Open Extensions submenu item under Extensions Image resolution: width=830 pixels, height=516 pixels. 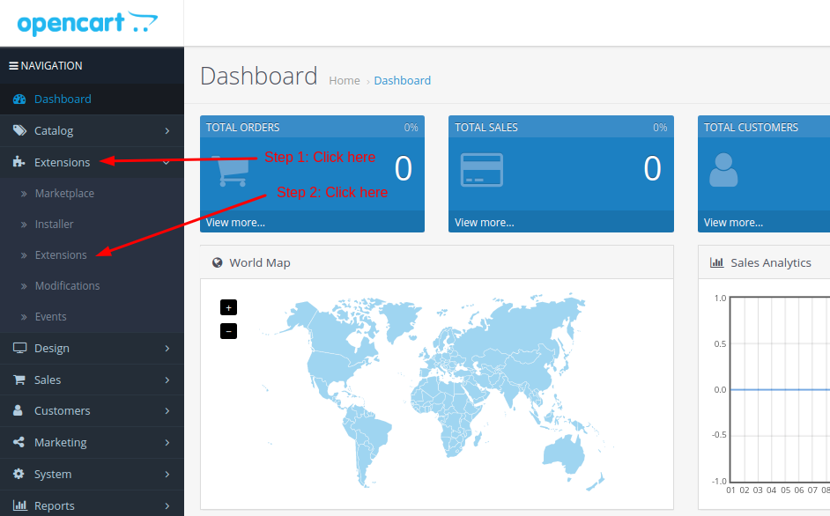tap(61, 254)
